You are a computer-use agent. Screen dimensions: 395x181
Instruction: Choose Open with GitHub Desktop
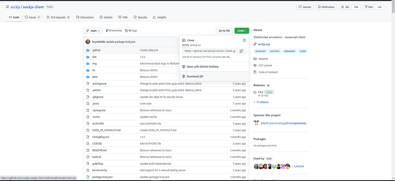pos(202,66)
